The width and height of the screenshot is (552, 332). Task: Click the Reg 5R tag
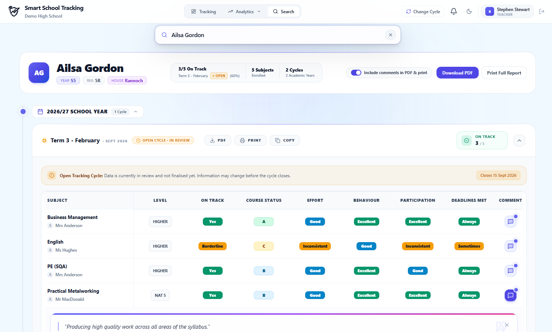(x=94, y=80)
